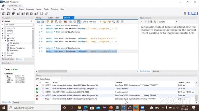
Task: Open SQL script file toolbar icon
Action: coord(8,13)
